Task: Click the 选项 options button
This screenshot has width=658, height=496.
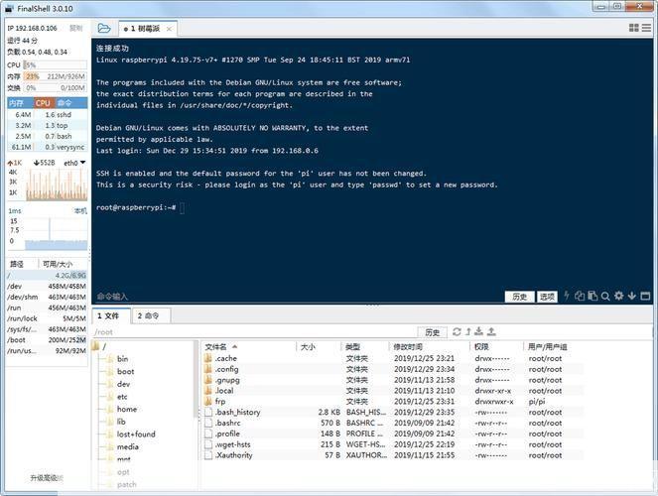Action: pos(547,297)
